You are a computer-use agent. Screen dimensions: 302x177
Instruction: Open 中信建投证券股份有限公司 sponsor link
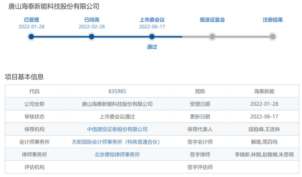point(117,129)
